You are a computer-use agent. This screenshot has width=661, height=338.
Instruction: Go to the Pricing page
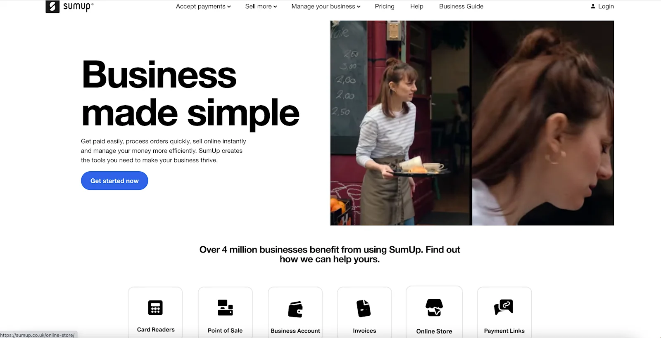pos(385,6)
